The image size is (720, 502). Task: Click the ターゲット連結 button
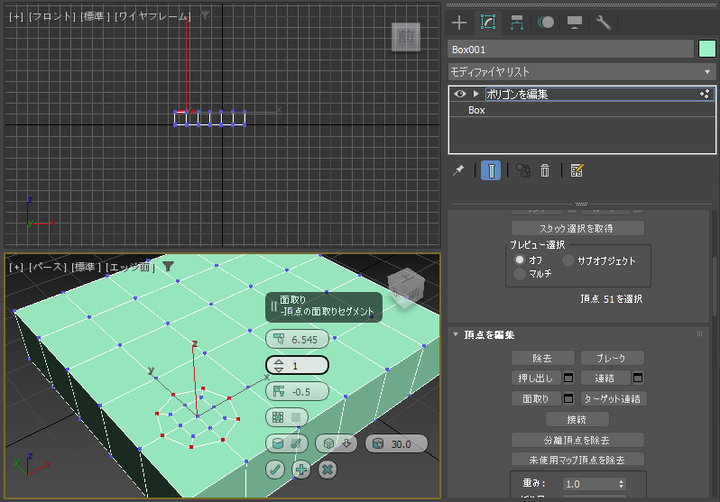click(x=614, y=398)
